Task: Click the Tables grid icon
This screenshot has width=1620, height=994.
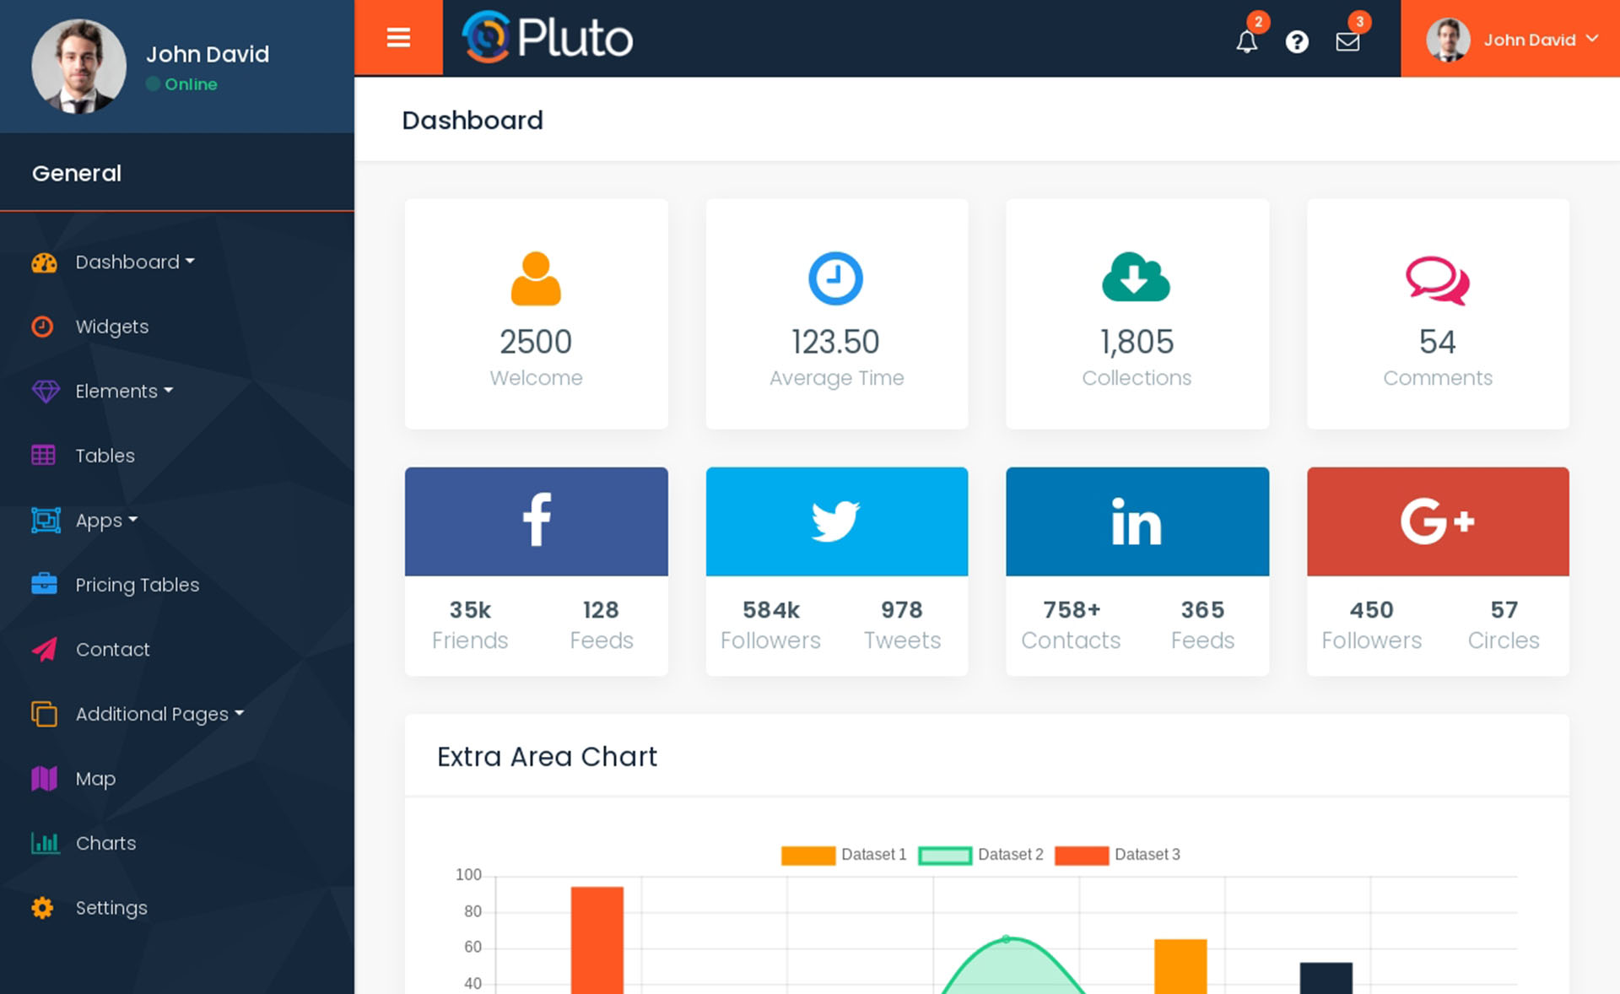Action: 43,455
